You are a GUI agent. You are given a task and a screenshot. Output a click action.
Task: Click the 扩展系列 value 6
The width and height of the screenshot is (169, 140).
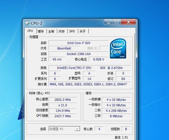click(55, 79)
